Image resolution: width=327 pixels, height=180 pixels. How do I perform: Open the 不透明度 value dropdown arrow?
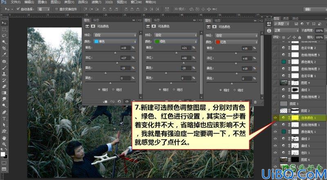click(325, 31)
